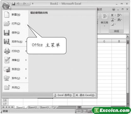Restore down the workbook window in ribbon
The image size is (131, 114).
(x=122, y=9)
